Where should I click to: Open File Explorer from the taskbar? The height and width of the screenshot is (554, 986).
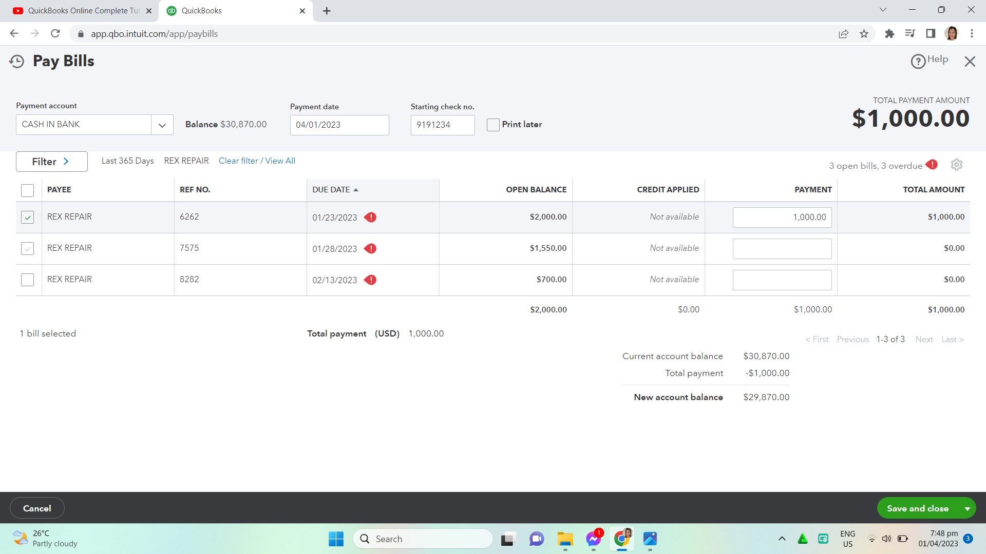565,539
